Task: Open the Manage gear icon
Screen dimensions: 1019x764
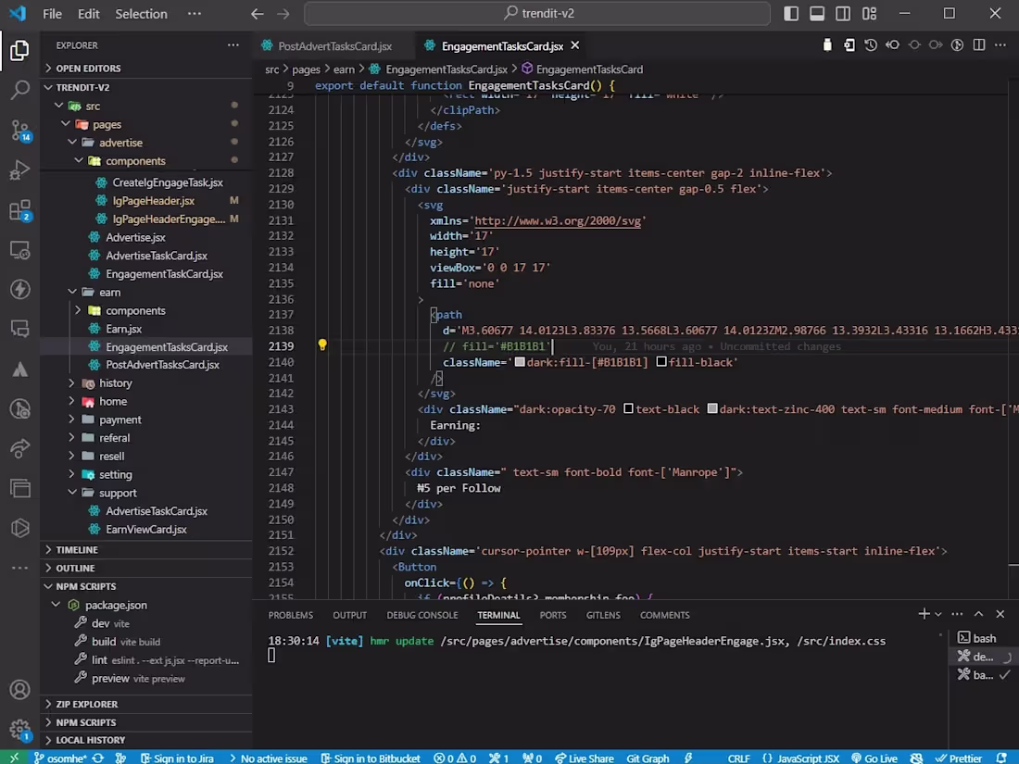Action: (x=19, y=729)
